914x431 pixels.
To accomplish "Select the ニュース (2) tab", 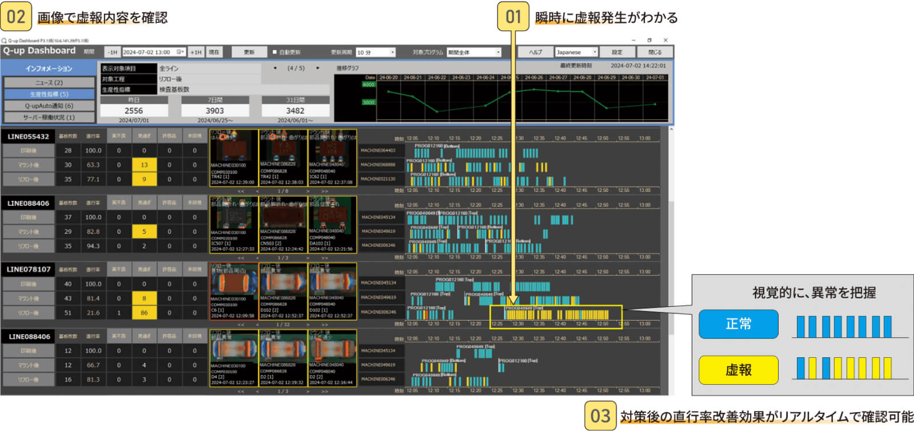I will pos(49,82).
